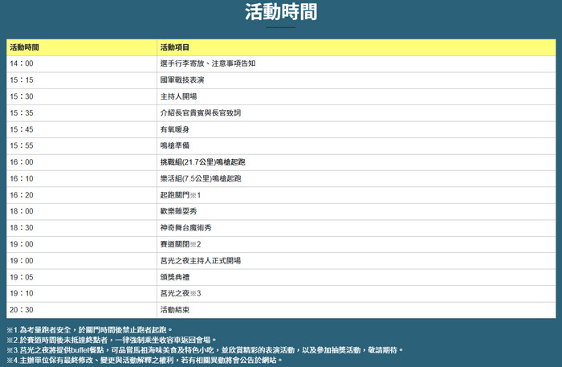Click the 活動時間 page heading
The height and width of the screenshot is (367, 562).
coord(281,12)
